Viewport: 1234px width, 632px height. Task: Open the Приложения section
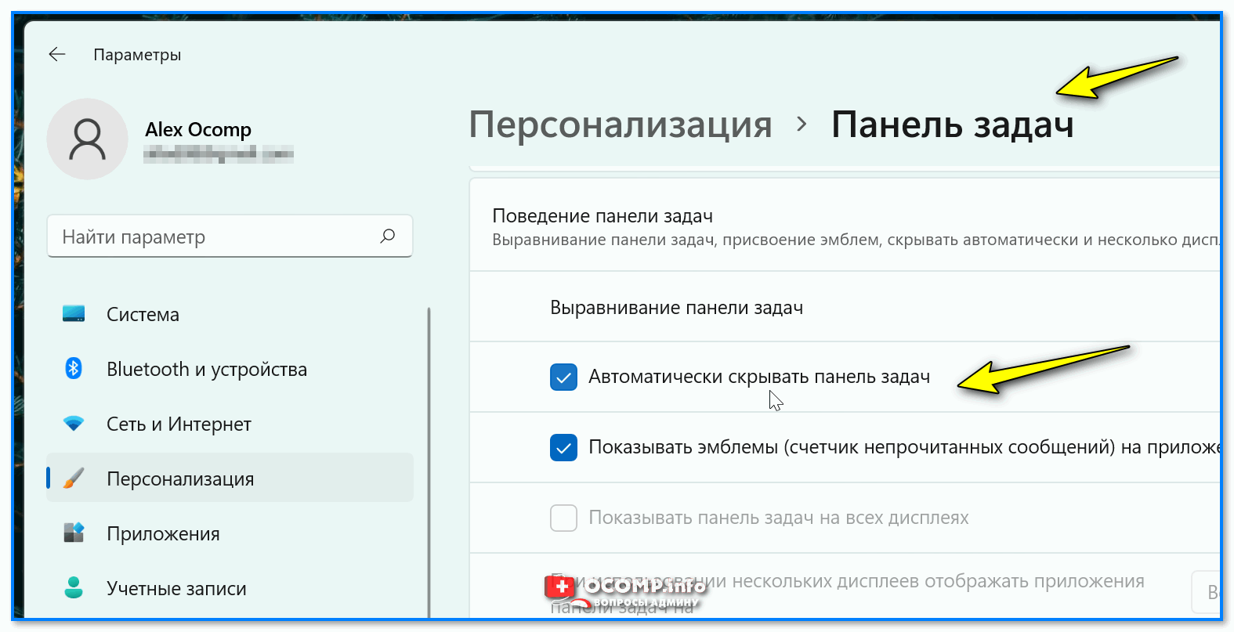coord(230,533)
